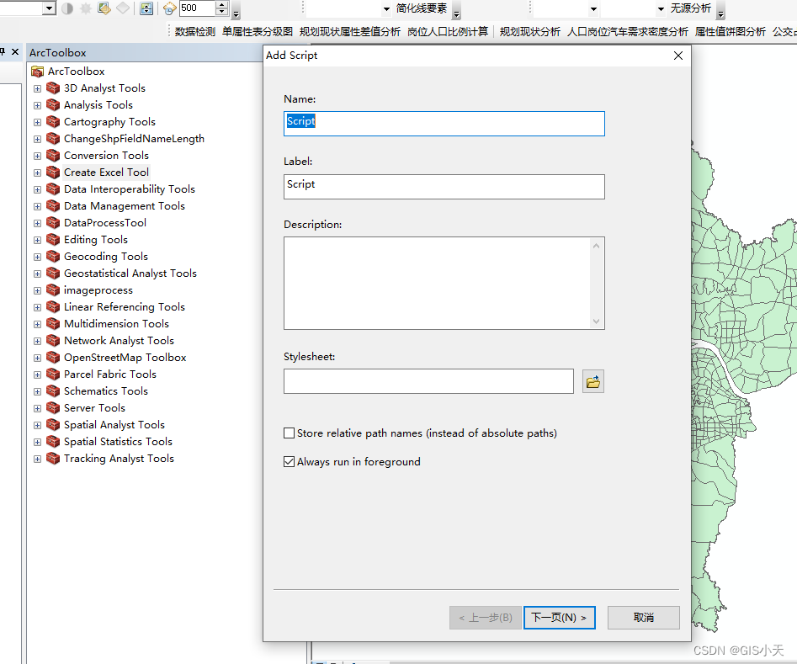Click the Swipe Layer tool icon
Viewport: 797px width, 664px height.
(145, 8)
